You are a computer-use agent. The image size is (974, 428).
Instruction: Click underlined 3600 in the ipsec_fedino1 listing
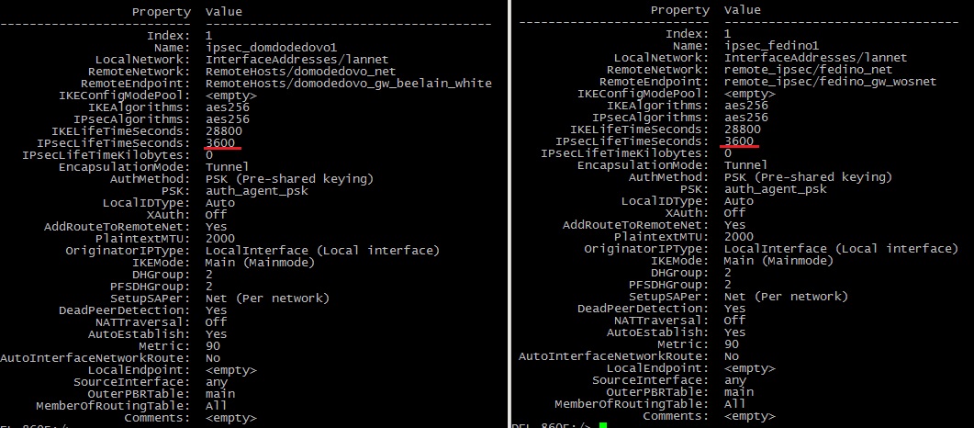pyautogui.click(x=741, y=141)
